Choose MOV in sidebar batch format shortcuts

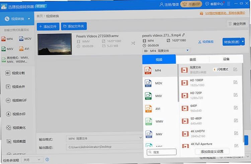point(25,39)
